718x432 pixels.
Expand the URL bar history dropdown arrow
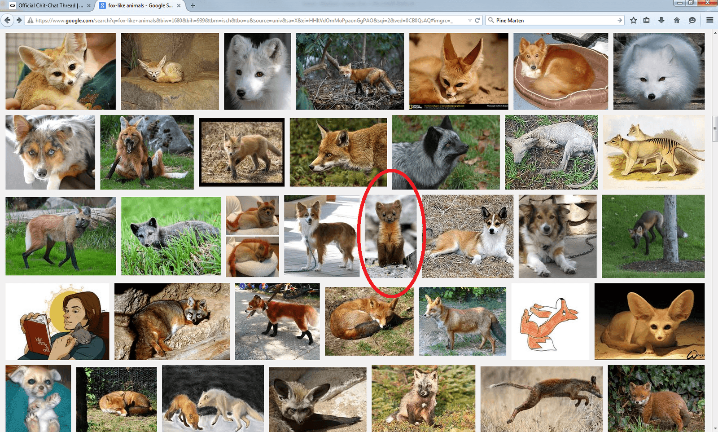point(470,20)
